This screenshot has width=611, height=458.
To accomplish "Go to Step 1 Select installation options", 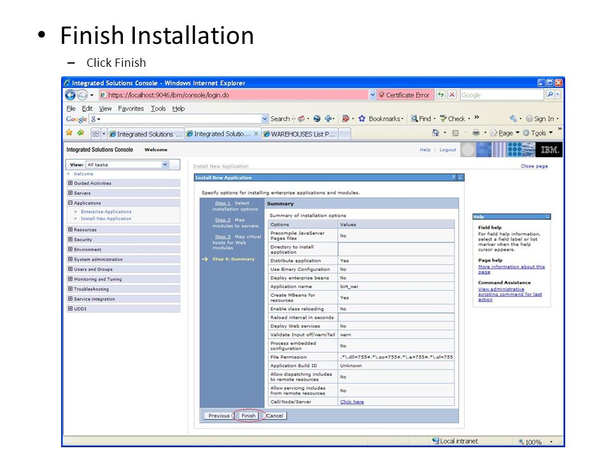I will click(223, 203).
